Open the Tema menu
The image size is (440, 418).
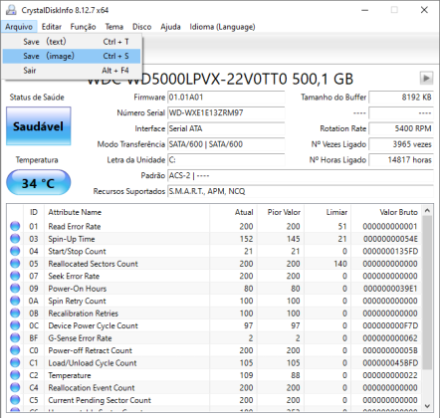114,27
